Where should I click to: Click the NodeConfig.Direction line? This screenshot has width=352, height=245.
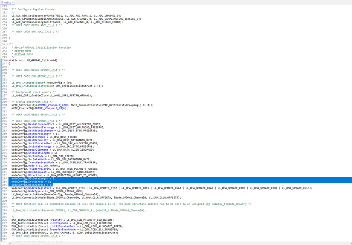click(x=55, y=175)
